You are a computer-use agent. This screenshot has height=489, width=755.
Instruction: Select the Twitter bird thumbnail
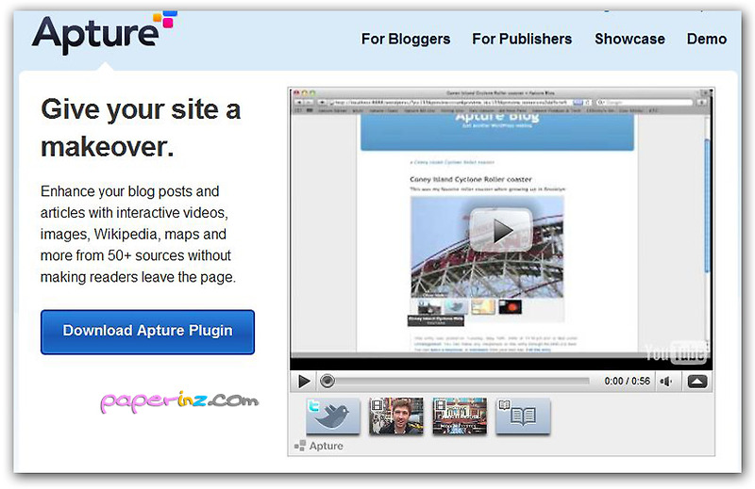pos(333,416)
